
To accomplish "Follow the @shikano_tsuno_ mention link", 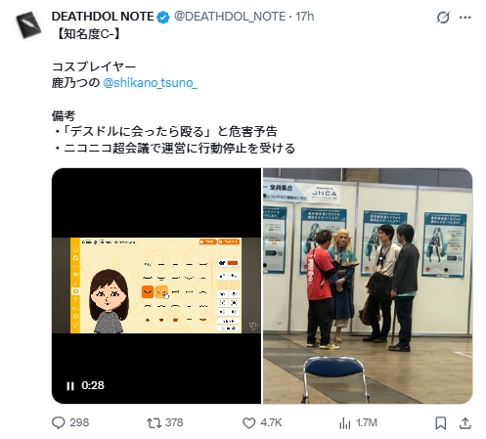I will tap(150, 83).
